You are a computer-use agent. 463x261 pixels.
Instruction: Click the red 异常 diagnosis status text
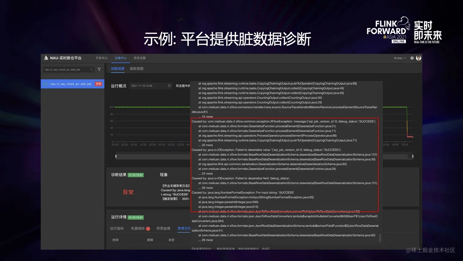click(128, 192)
